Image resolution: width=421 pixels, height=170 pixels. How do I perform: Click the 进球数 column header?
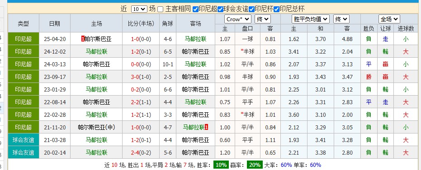pos(406,28)
